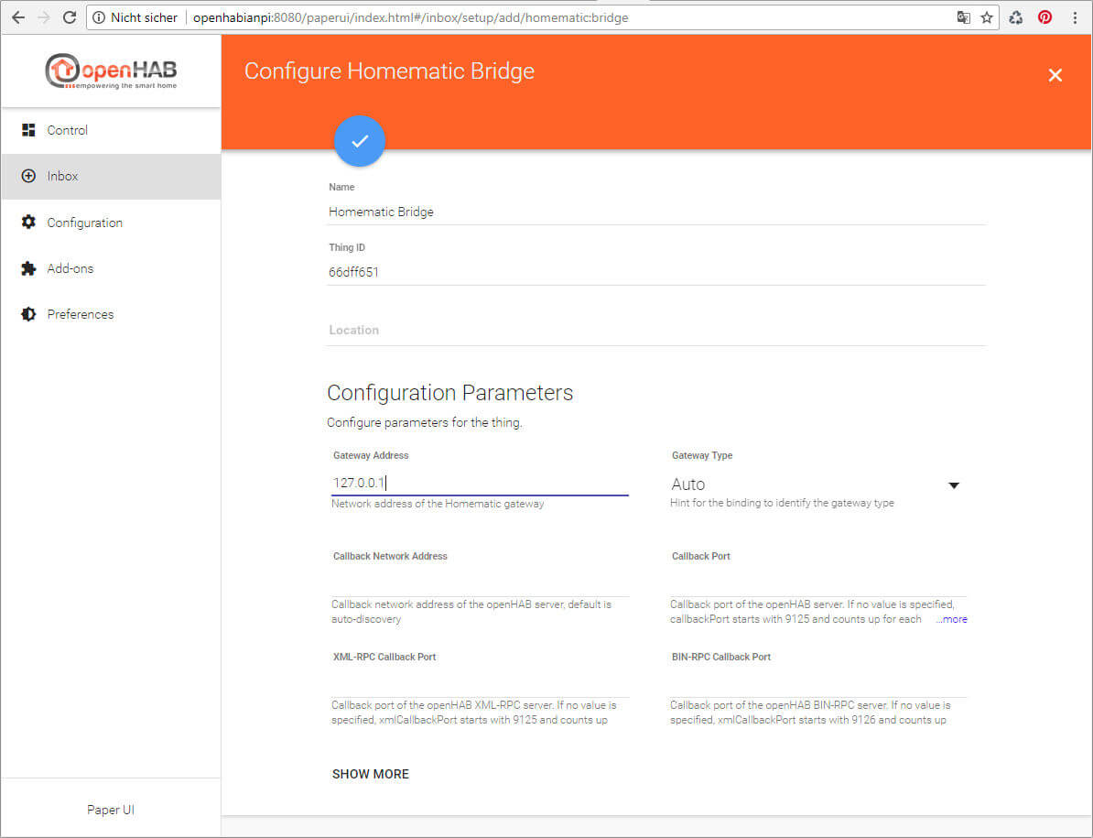Click text Hint for the binding gateway type
1093x838 pixels.
[782, 503]
